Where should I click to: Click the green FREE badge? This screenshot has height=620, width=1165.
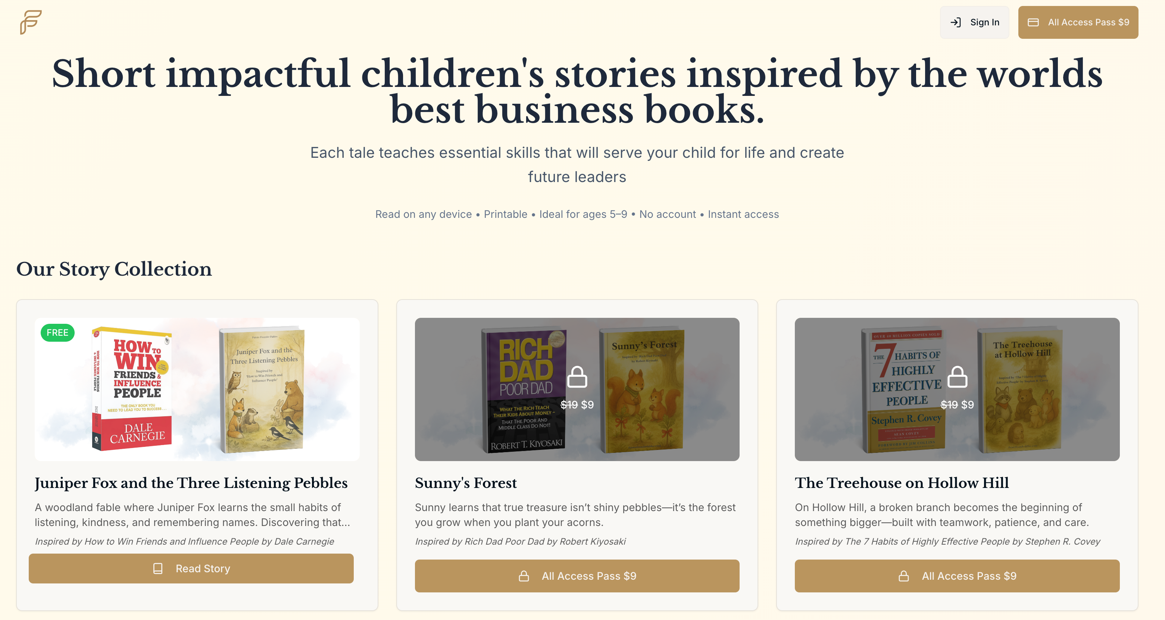tap(57, 333)
